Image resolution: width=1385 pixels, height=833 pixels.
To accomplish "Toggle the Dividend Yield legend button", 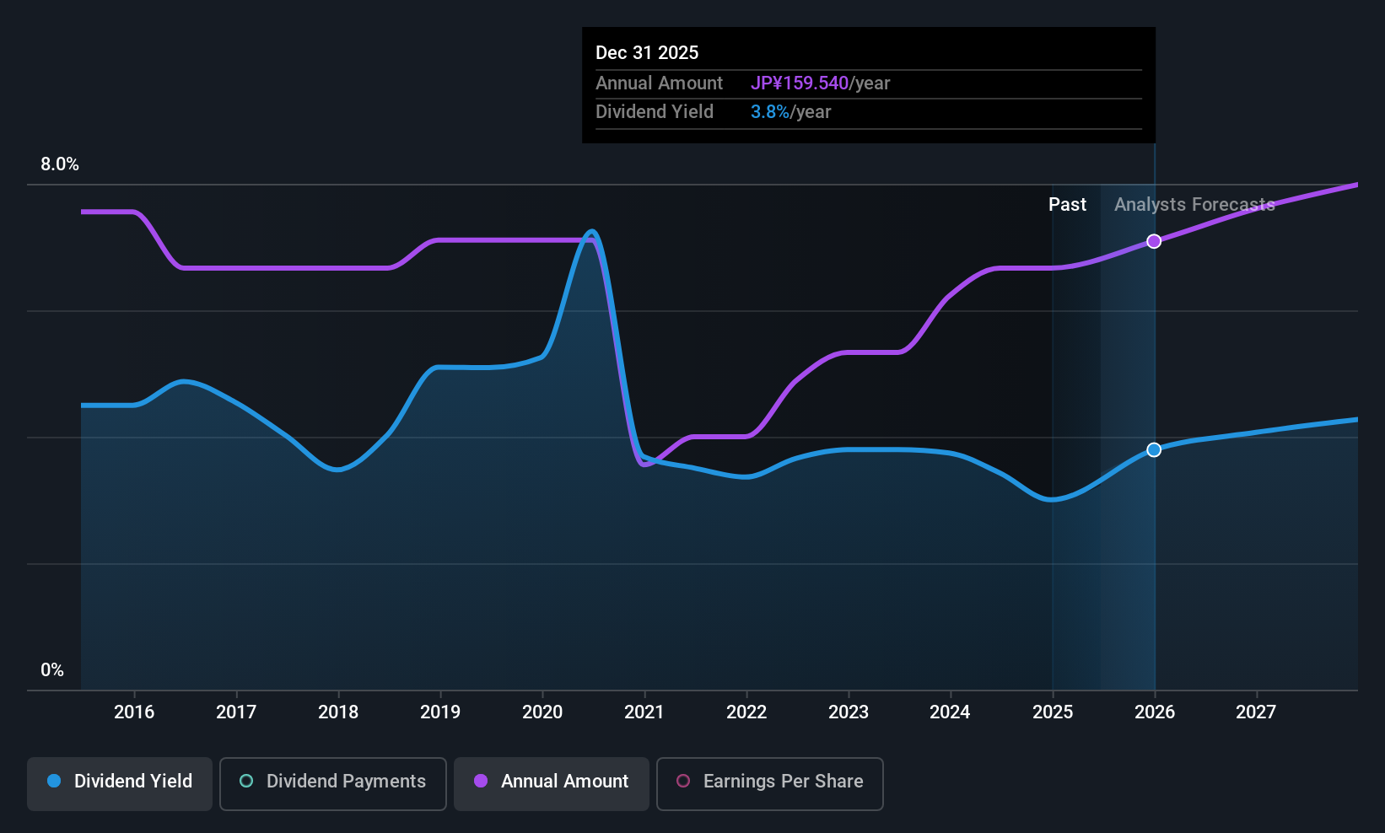I will pos(120,783).
